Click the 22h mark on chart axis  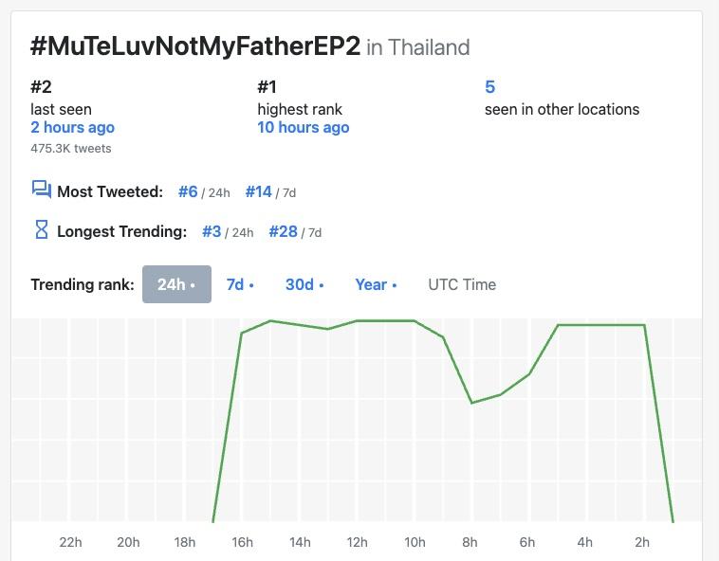70,542
